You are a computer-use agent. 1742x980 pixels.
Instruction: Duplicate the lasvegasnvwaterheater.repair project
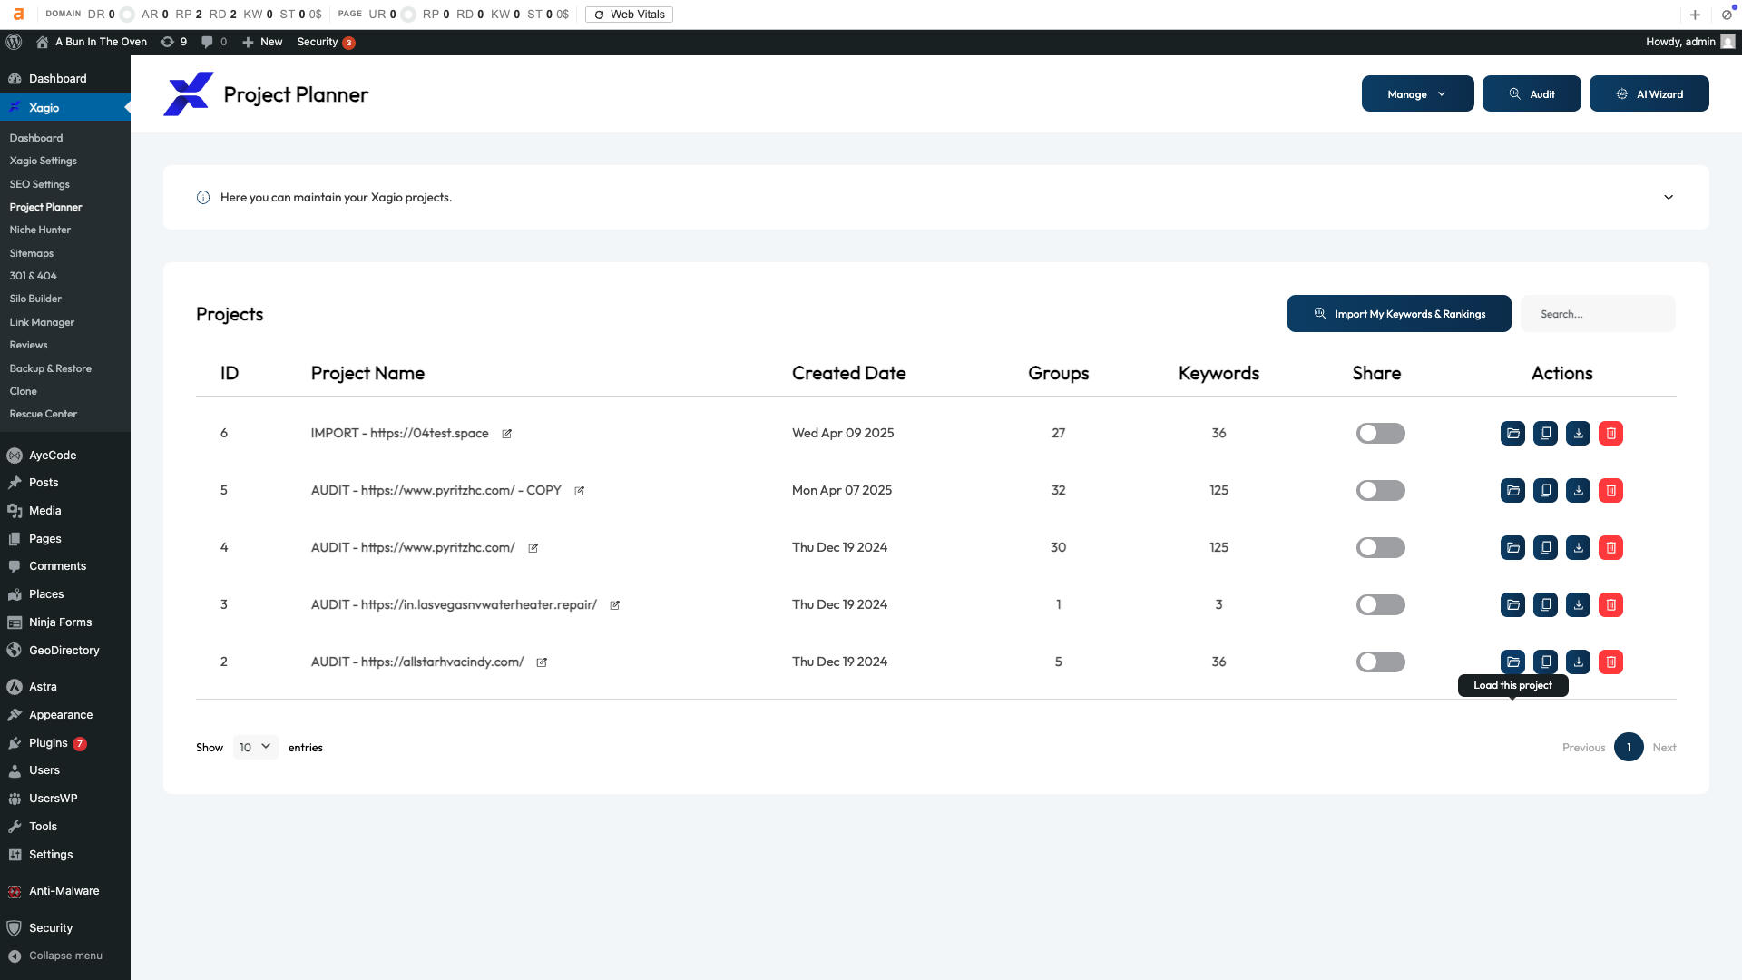pyautogui.click(x=1545, y=605)
